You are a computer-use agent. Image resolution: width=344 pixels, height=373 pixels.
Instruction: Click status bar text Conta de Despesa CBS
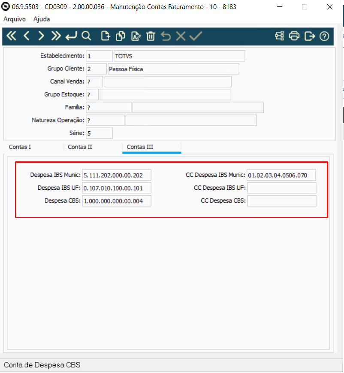42,365
